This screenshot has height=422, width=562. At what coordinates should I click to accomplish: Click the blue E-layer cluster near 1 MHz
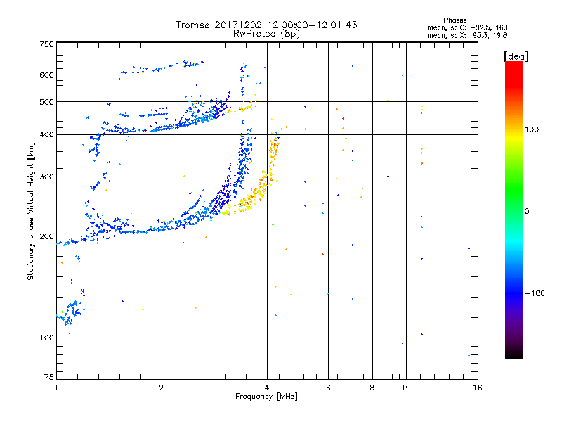pyautogui.click(x=70, y=313)
